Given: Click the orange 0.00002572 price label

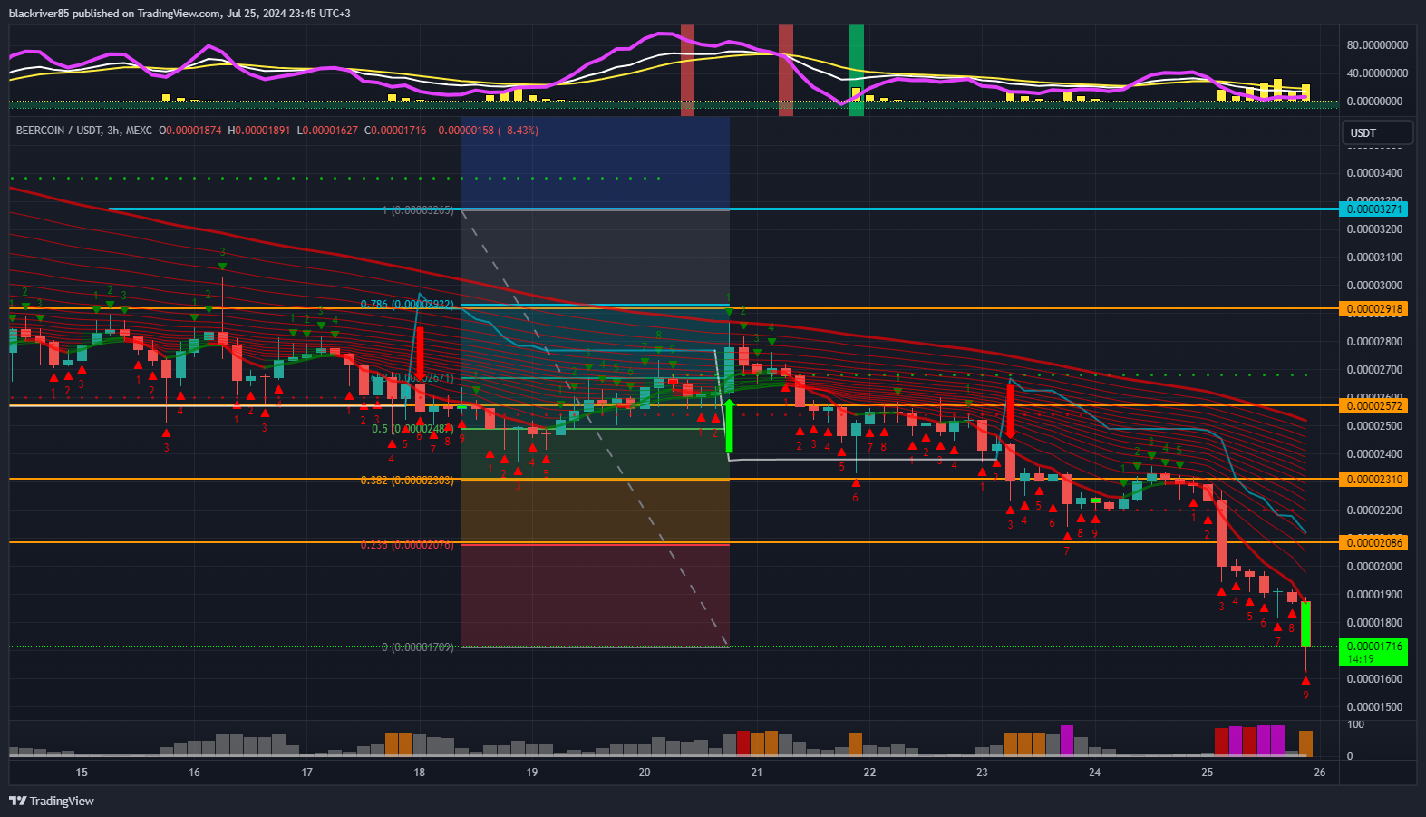Looking at the screenshot, I should tap(1374, 406).
